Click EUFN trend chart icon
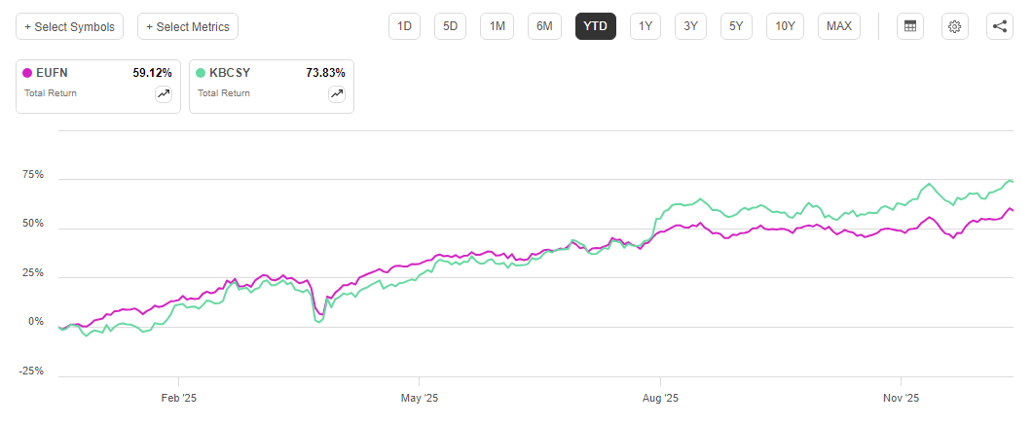 click(164, 94)
